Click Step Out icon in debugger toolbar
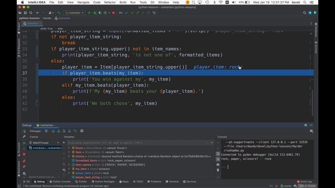The image size is (335, 188). 70,131
